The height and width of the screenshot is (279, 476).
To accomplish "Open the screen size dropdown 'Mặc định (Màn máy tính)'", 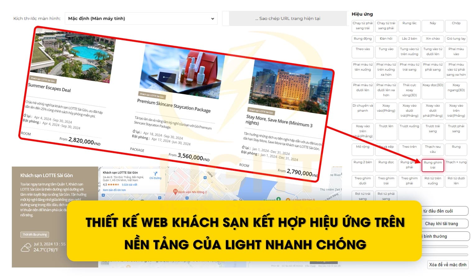I will point(141,19).
